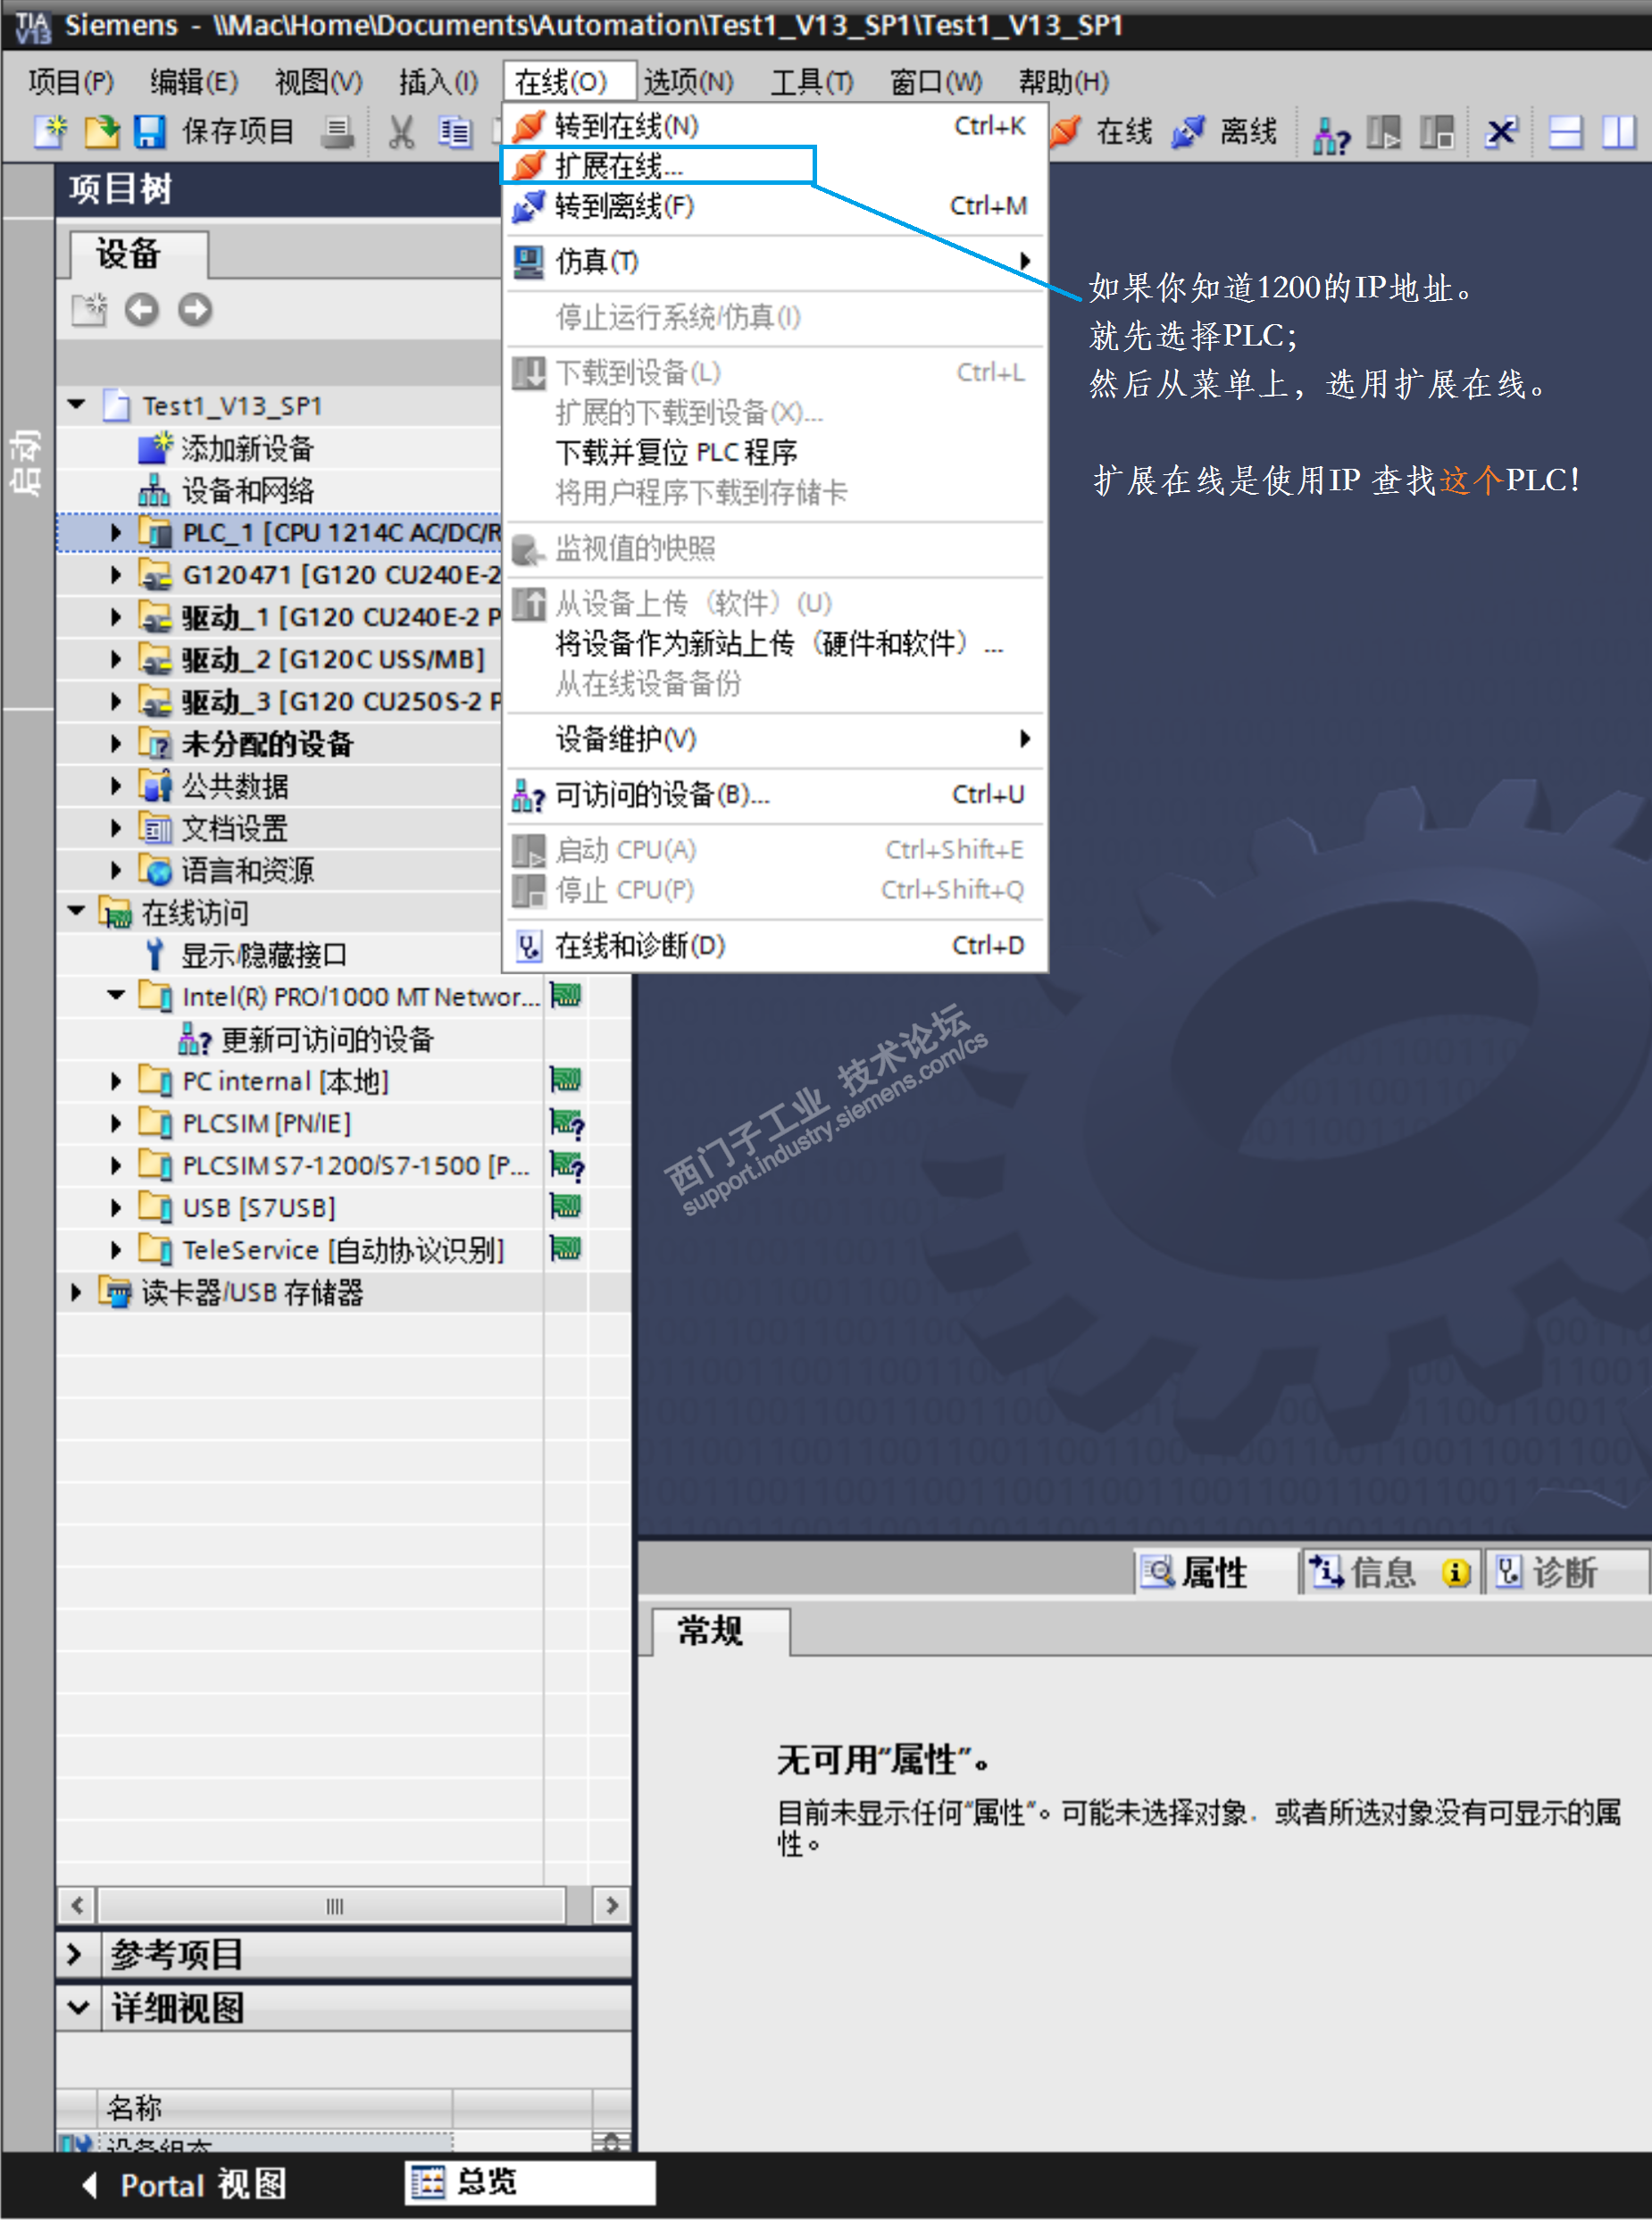
Task: Split the editor space horizontally
Action: (x=1565, y=132)
